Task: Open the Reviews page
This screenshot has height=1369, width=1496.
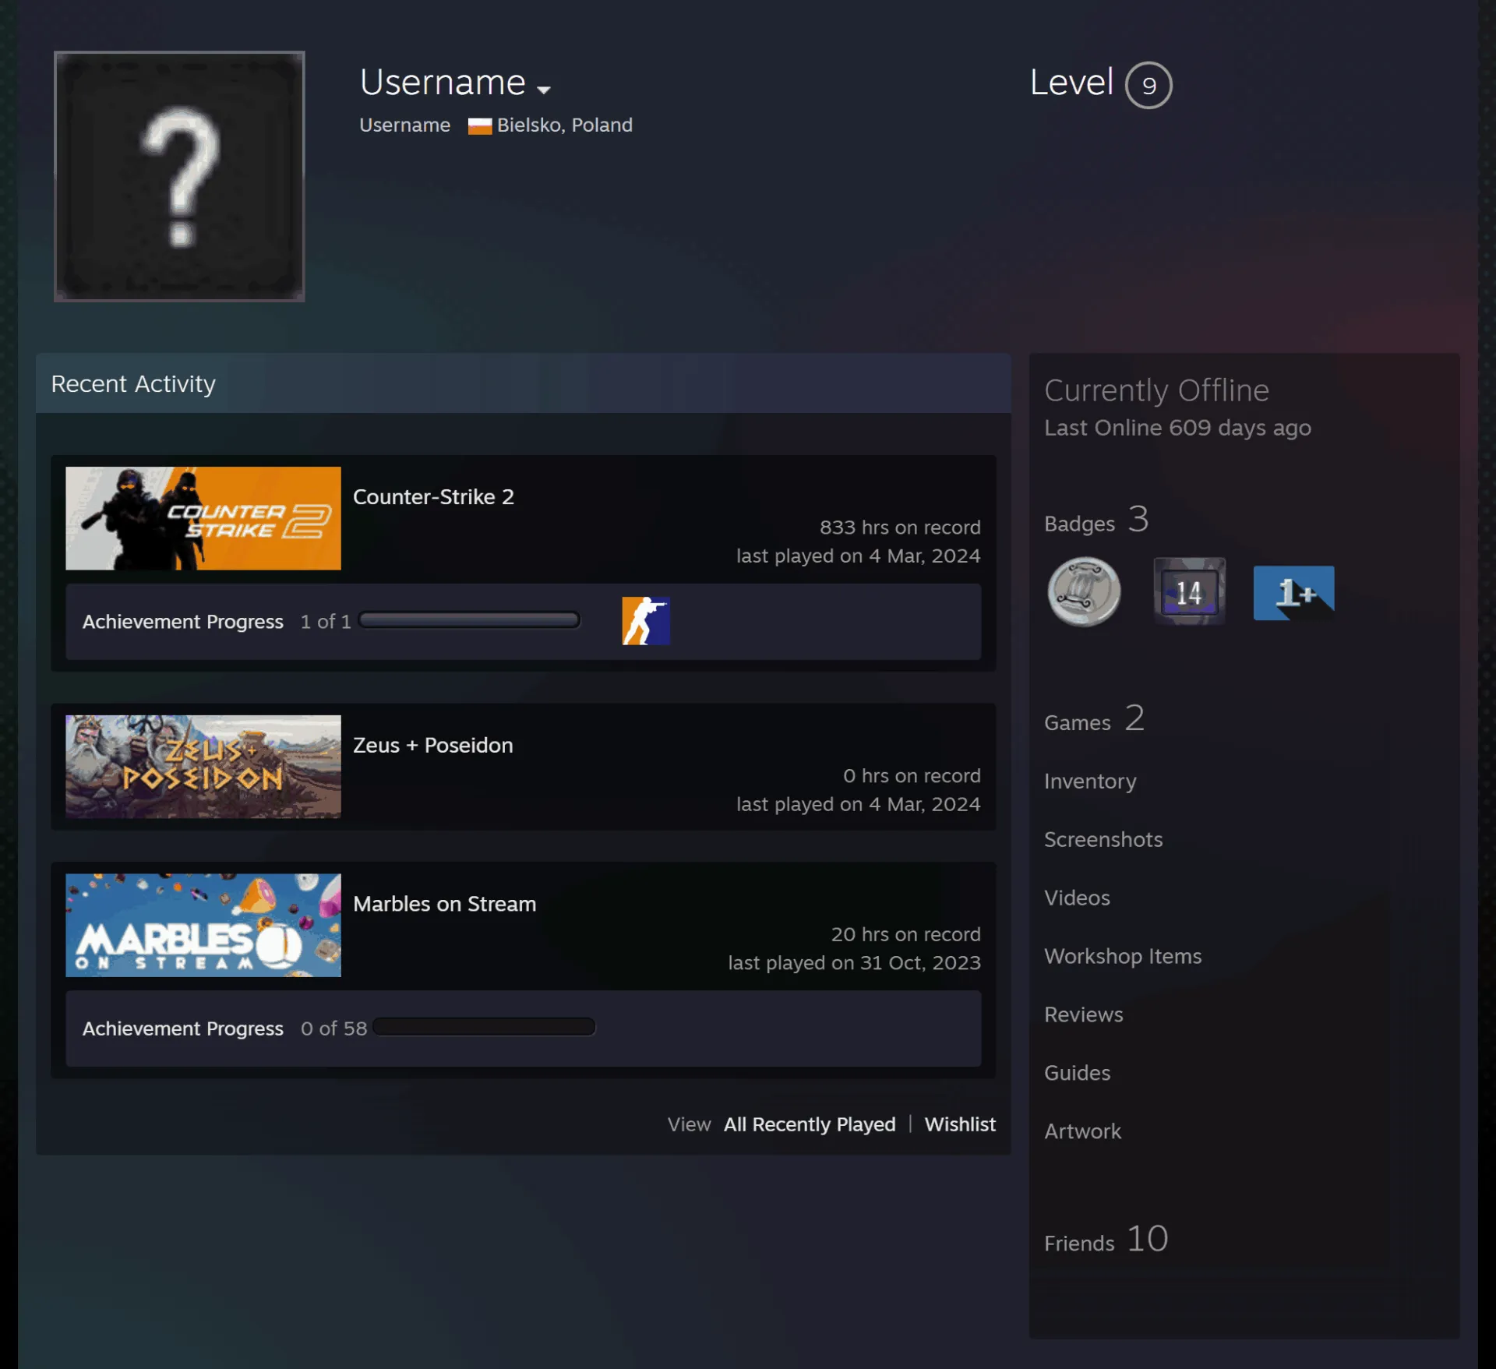Action: coord(1084,1014)
